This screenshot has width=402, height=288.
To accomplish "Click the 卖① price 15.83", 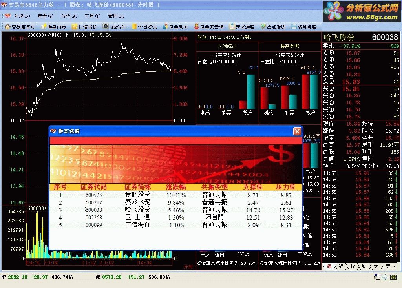I will 351,82.
